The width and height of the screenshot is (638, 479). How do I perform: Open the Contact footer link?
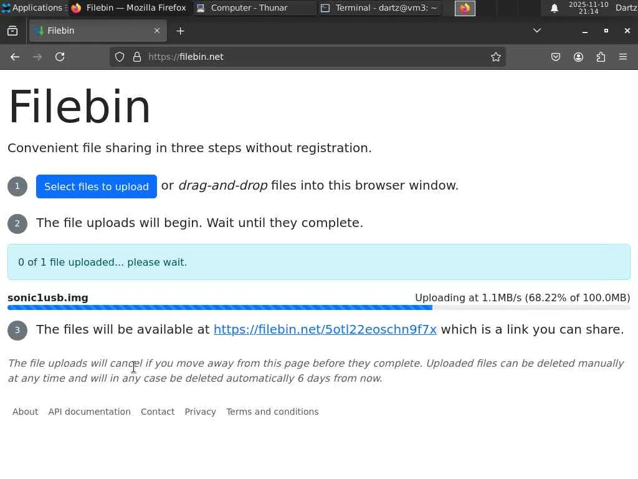click(x=158, y=412)
